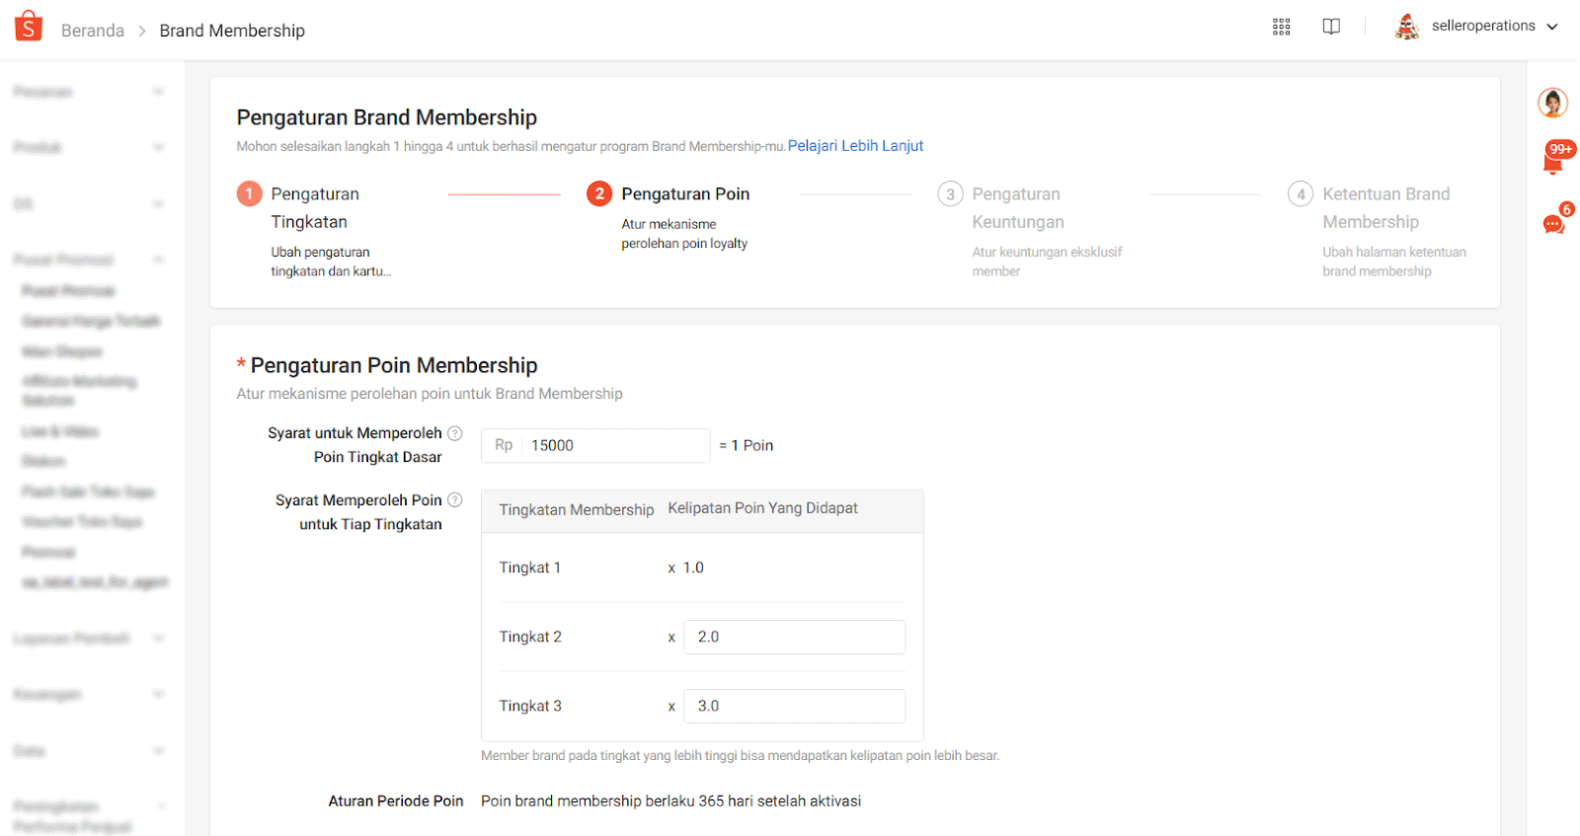Click the Tingkat 2 multiplier input

click(x=794, y=638)
